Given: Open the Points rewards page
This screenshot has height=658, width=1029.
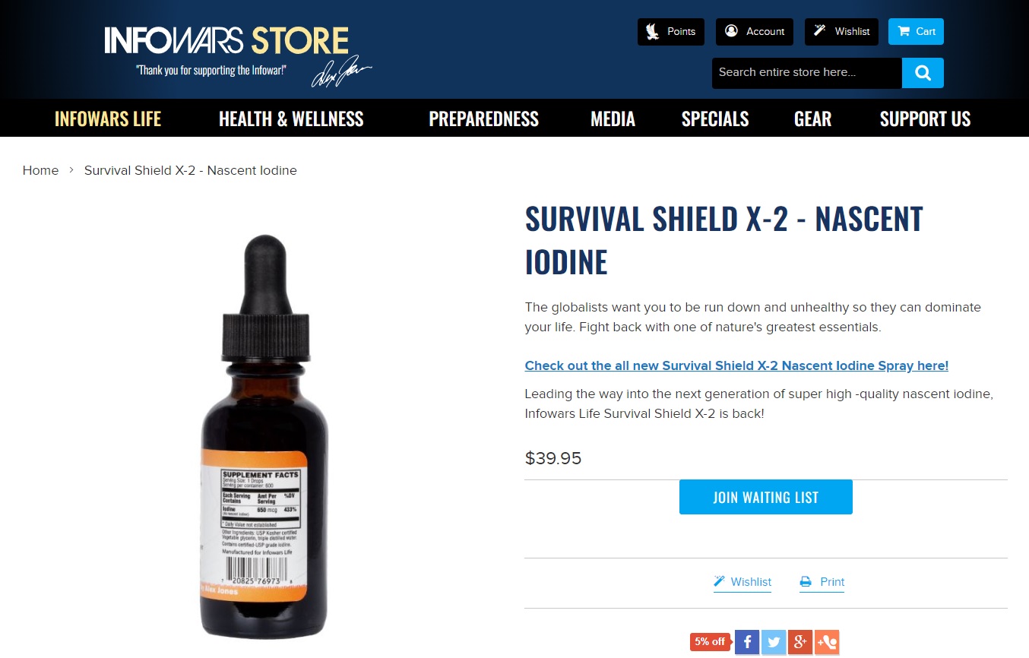Looking at the screenshot, I should (671, 32).
